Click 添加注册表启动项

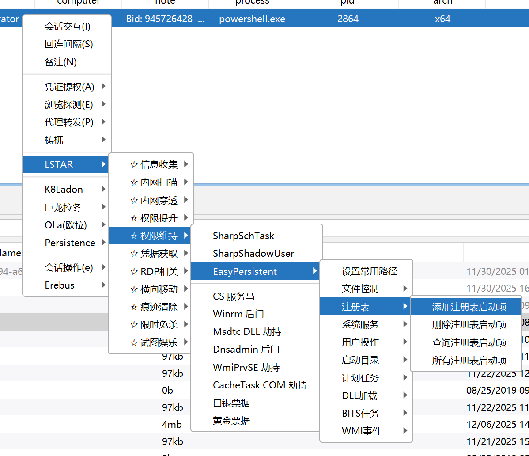coord(466,307)
